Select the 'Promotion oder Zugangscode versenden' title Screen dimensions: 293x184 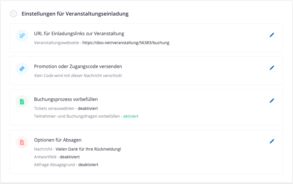(x=78, y=66)
